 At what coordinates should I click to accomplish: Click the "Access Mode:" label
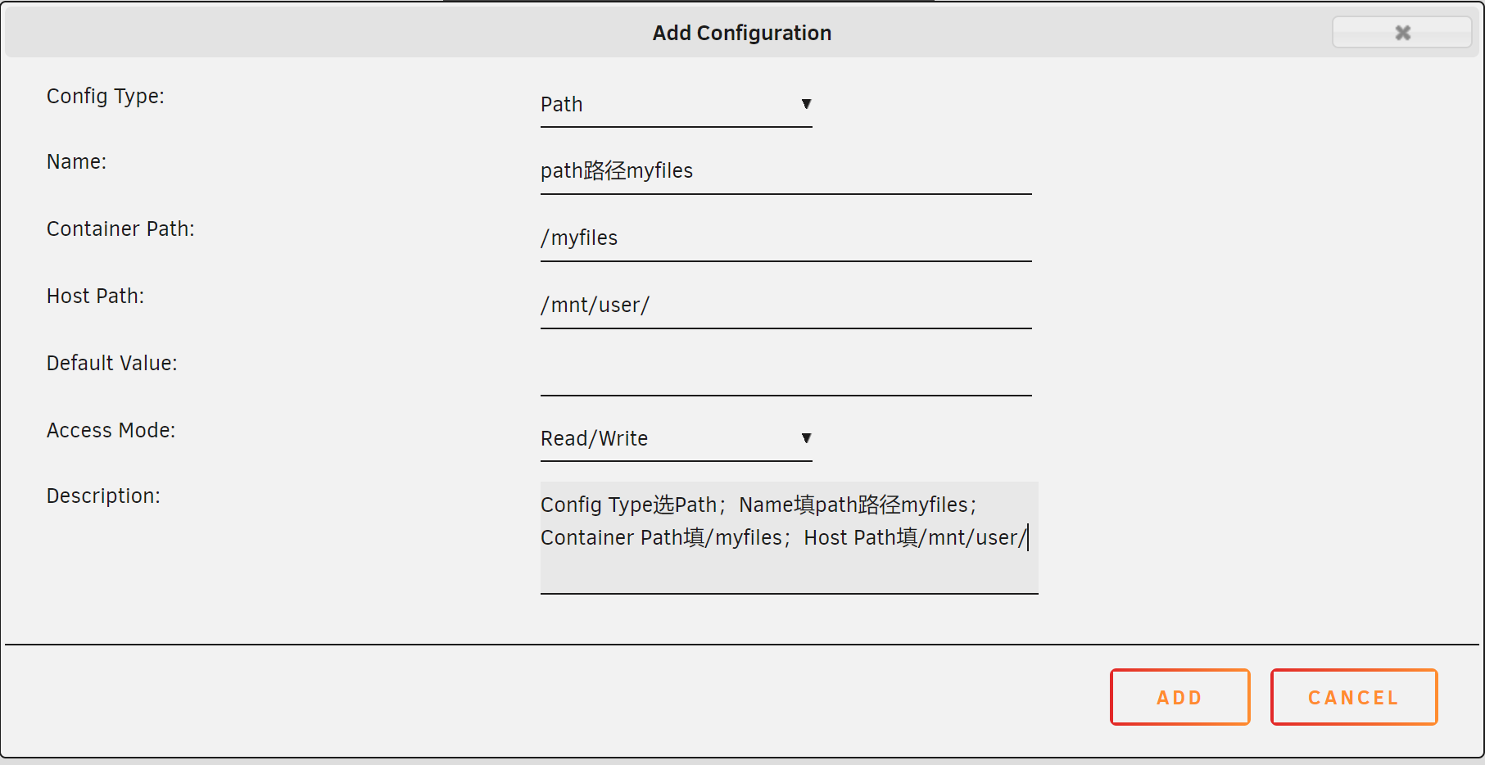pos(111,431)
